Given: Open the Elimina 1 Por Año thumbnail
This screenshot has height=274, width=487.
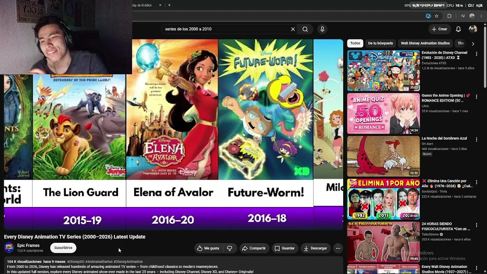Looking at the screenshot, I should tap(383, 199).
